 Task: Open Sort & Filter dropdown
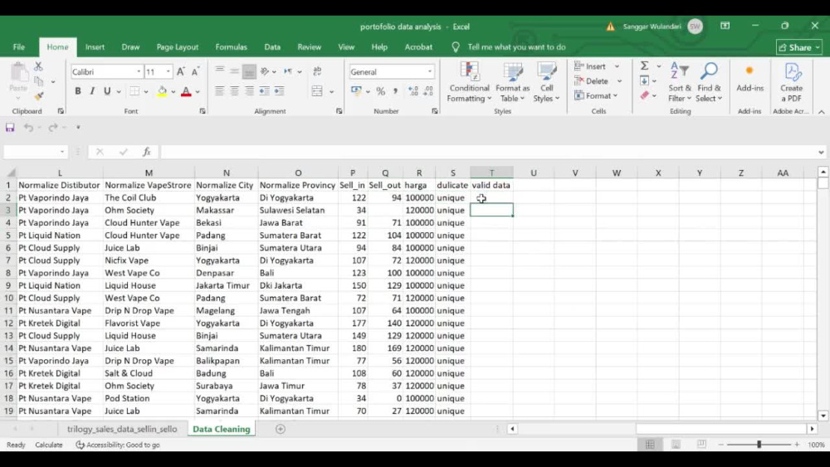click(680, 82)
